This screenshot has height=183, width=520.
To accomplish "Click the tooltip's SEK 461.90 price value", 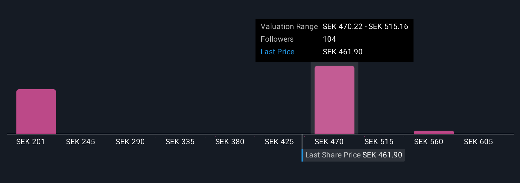I will 342,52.
